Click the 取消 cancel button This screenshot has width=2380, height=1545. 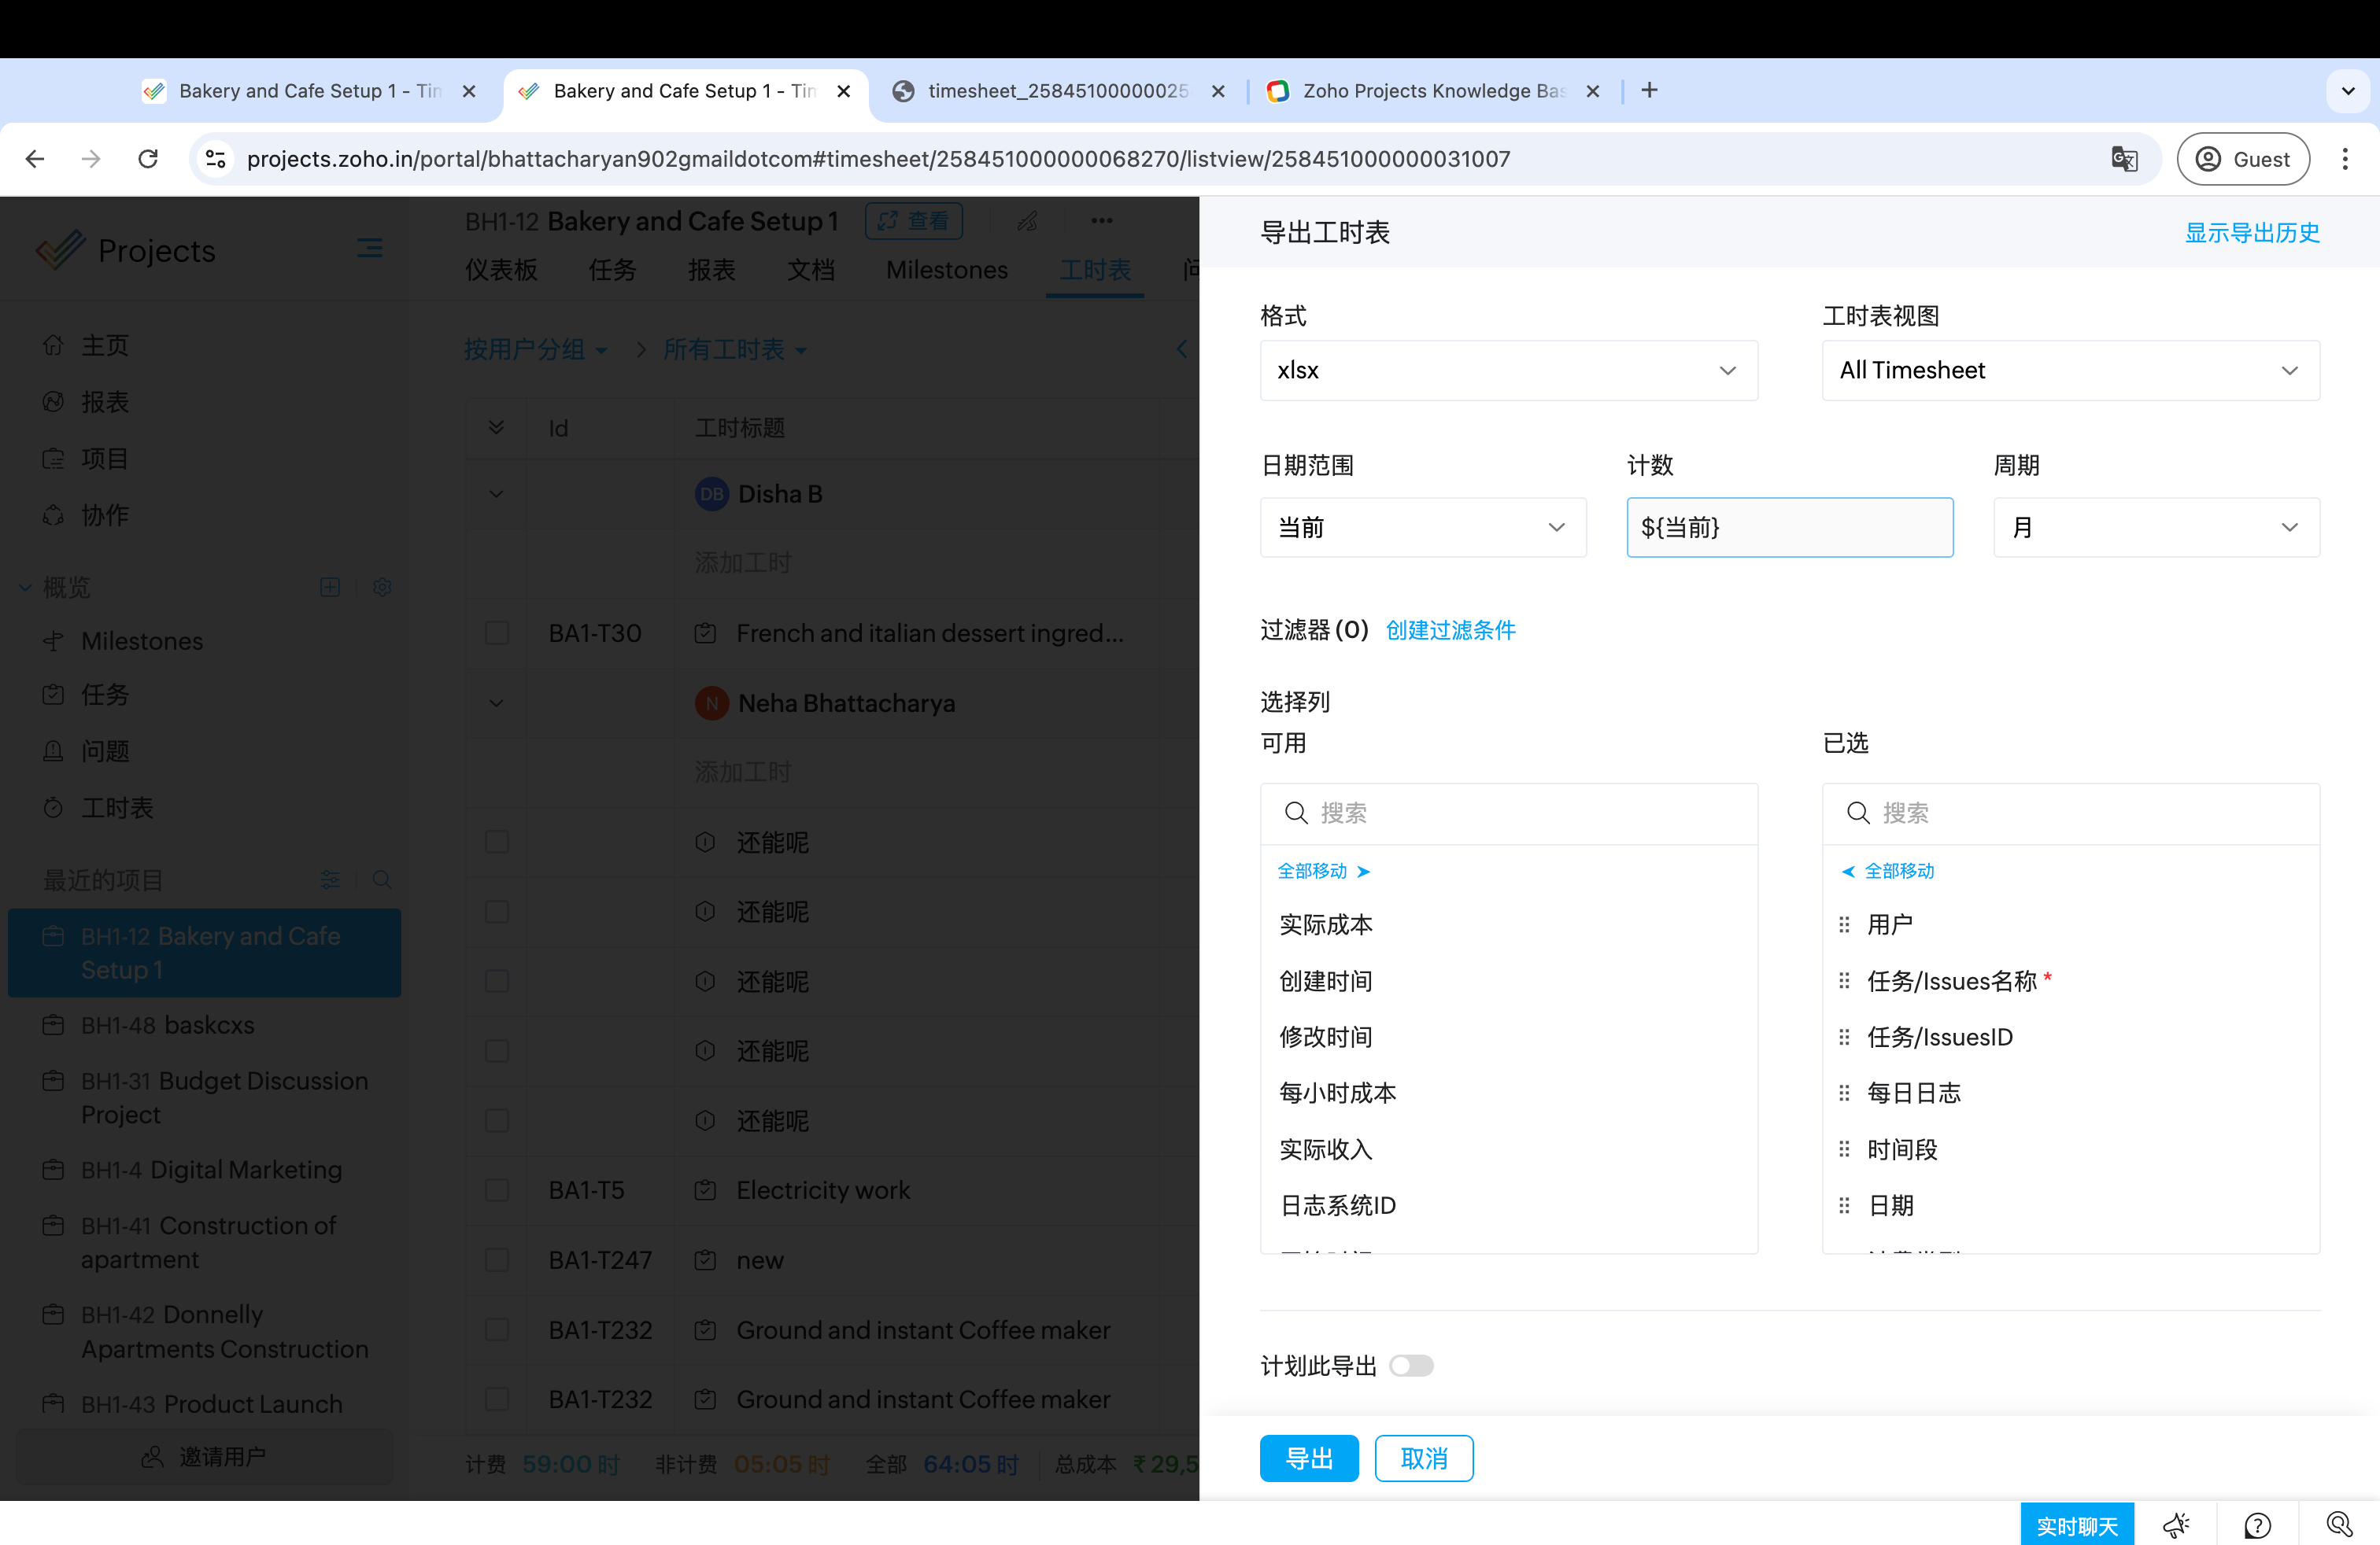click(1423, 1458)
